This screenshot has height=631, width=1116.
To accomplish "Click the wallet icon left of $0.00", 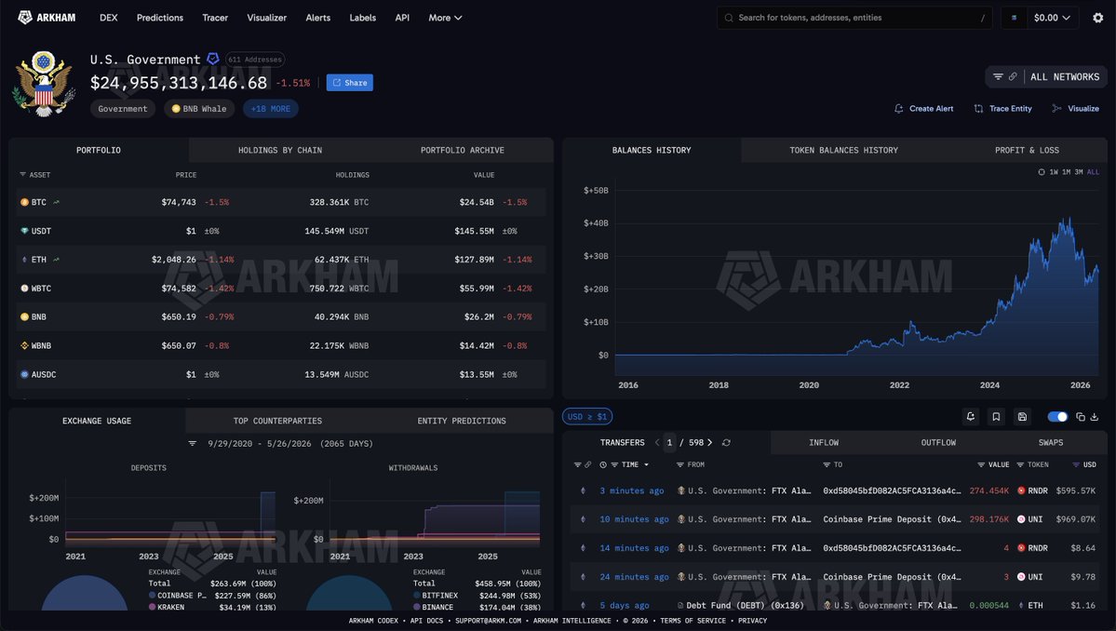I will [1015, 18].
